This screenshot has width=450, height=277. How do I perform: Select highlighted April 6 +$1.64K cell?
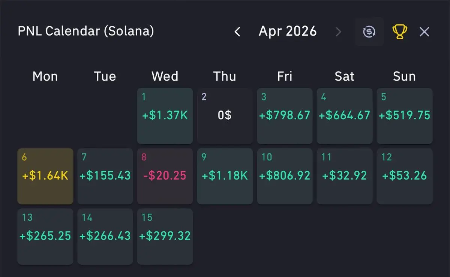[45, 176]
